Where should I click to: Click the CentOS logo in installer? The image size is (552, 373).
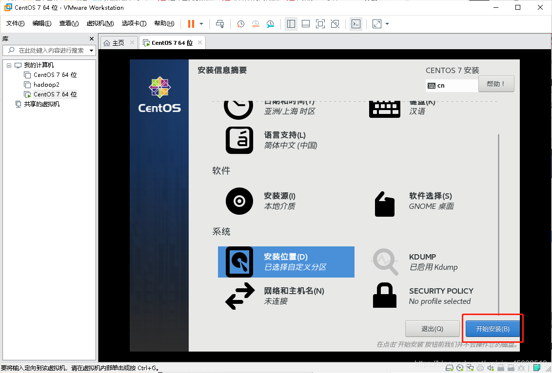(x=159, y=95)
